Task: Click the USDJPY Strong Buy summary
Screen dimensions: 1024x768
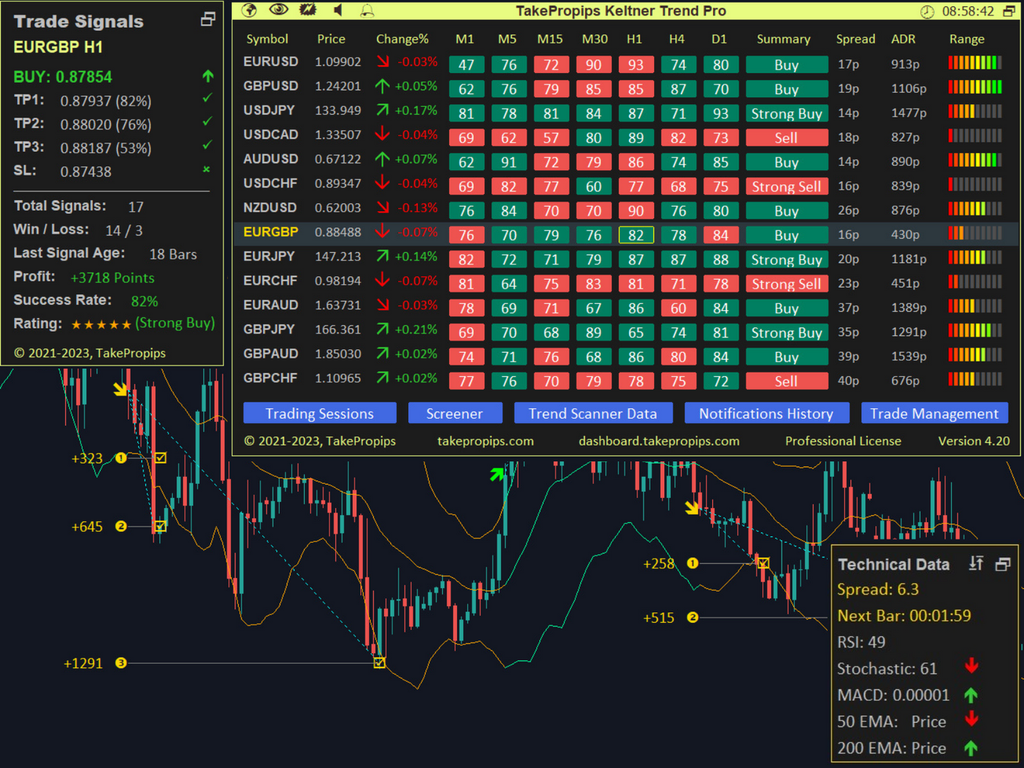Action: tap(787, 113)
